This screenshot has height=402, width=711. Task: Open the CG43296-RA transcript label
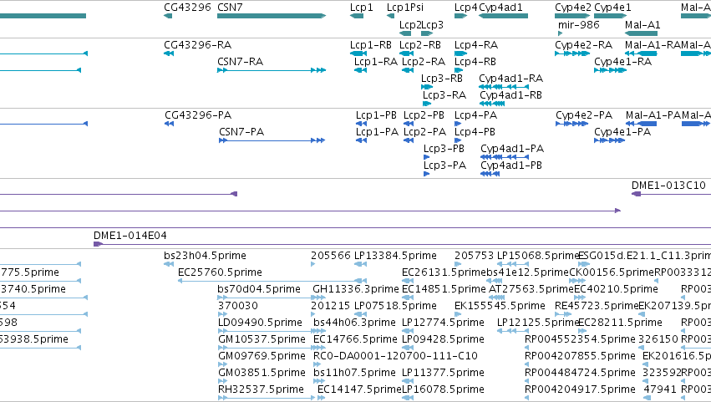click(x=198, y=45)
